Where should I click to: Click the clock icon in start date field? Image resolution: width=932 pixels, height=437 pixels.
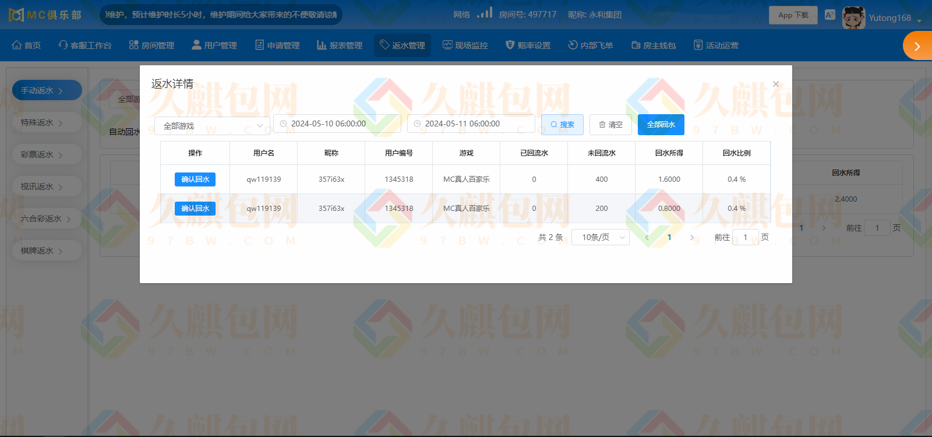[x=284, y=124]
